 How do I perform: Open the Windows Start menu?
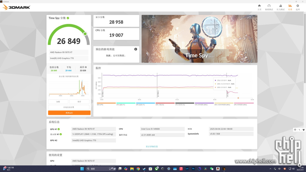[x=82, y=169]
